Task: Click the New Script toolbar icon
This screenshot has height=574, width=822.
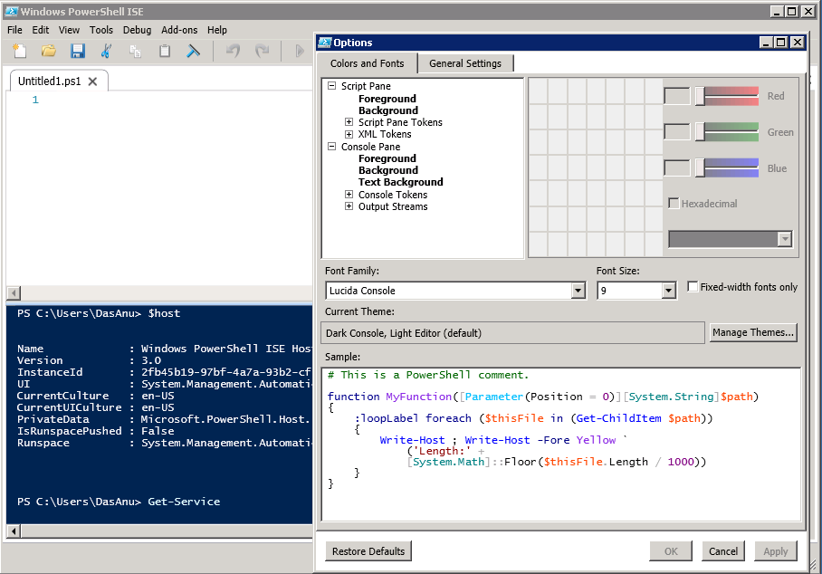Action: (19, 51)
